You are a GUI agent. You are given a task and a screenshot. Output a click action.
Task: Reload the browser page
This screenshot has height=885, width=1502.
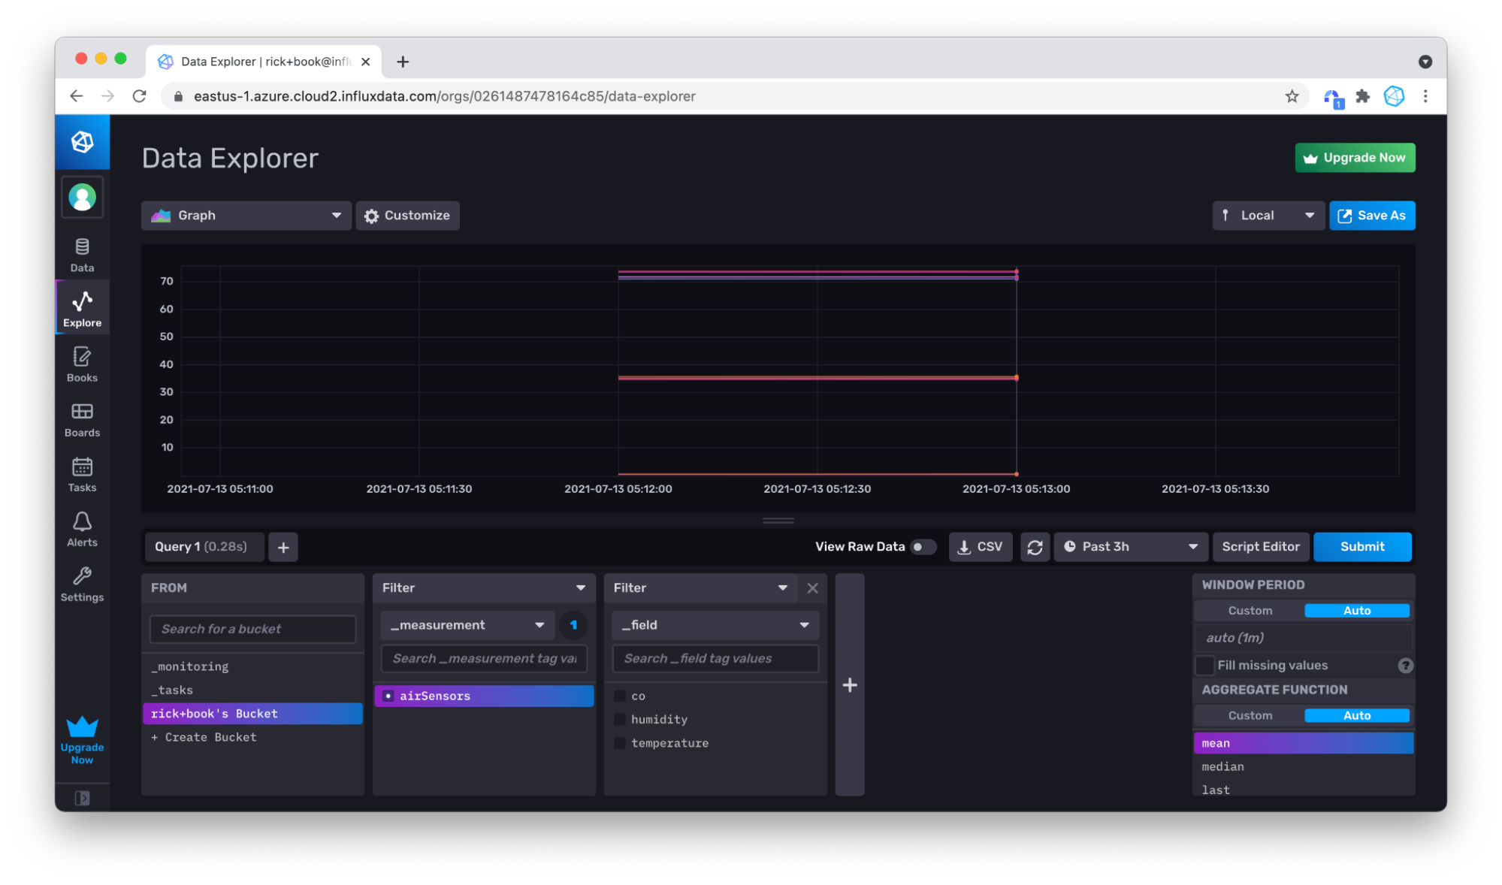point(139,96)
